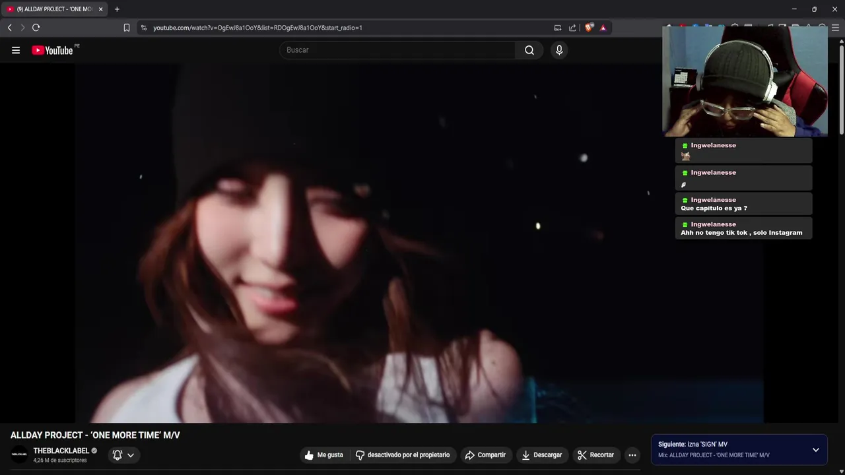This screenshot has width=845, height=475.
Task: Go back with browser back arrow
Action: pyautogui.click(x=9, y=28)
